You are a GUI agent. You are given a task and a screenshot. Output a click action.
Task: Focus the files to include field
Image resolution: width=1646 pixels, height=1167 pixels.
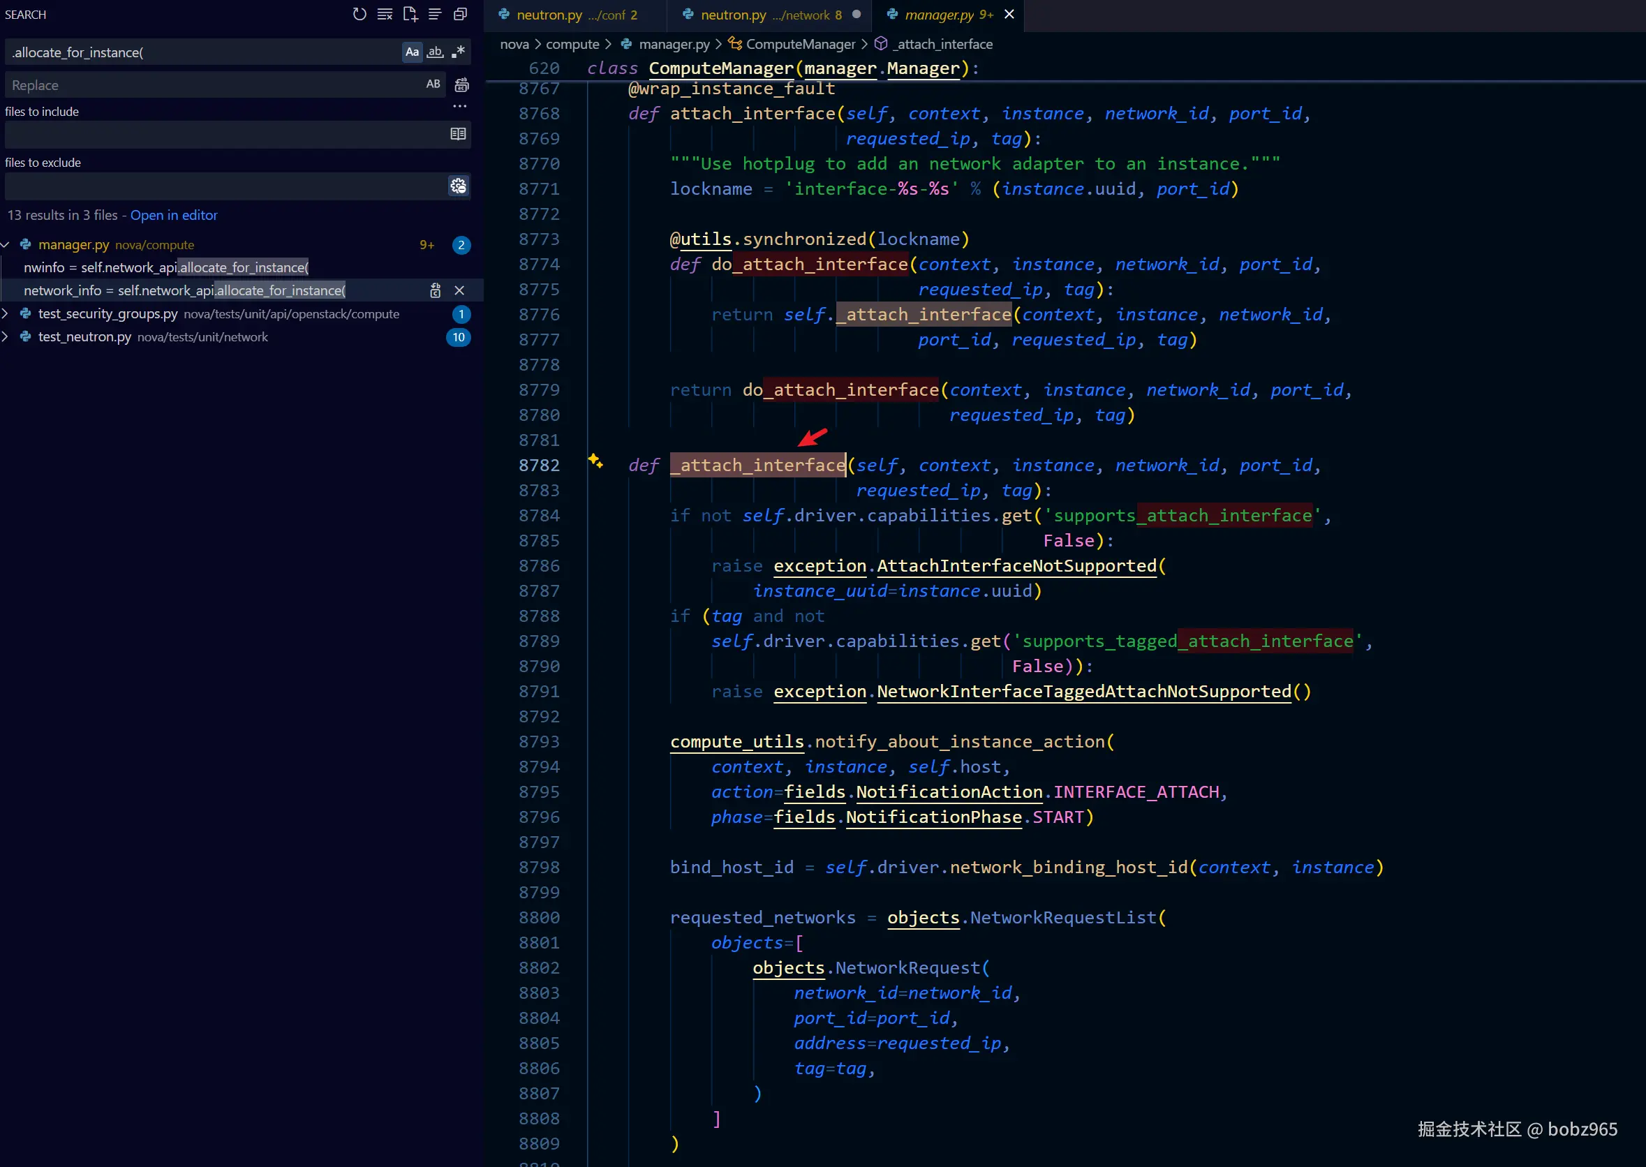pos(225,135)
